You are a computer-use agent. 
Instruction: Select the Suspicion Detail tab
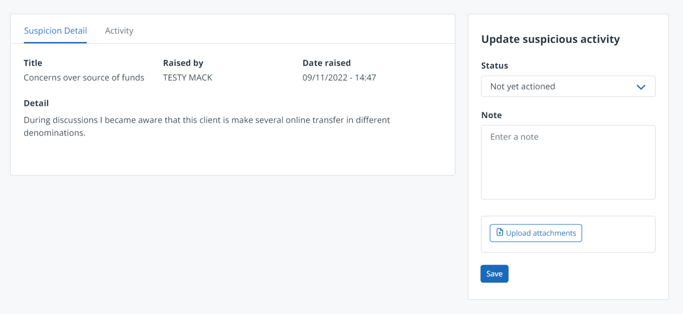click(x=55, y=31)
